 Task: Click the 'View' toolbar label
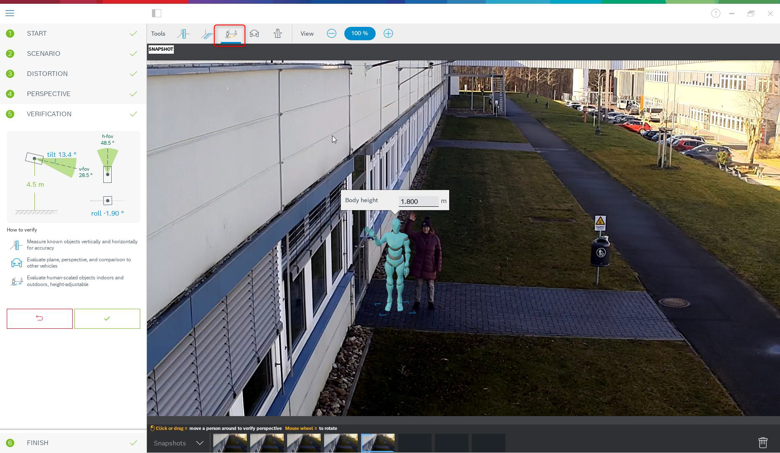(x=307, y=34)
